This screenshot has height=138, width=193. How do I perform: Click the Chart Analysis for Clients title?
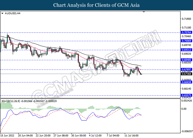tap(96, 5)
